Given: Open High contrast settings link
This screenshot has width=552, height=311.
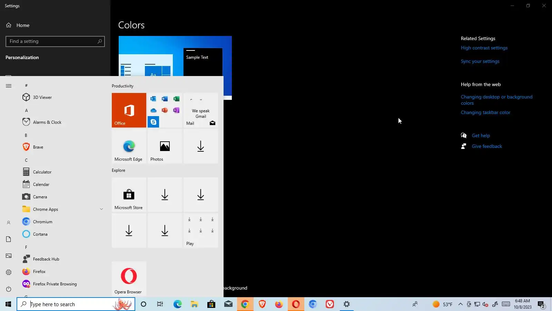Looking at the screenshot, I should click(484, 48).
